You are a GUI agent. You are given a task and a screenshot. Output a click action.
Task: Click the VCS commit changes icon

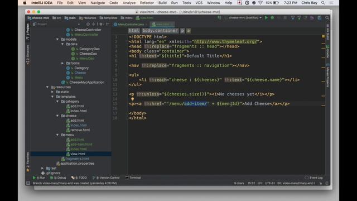pyautogui.click(x=299, y=18)
